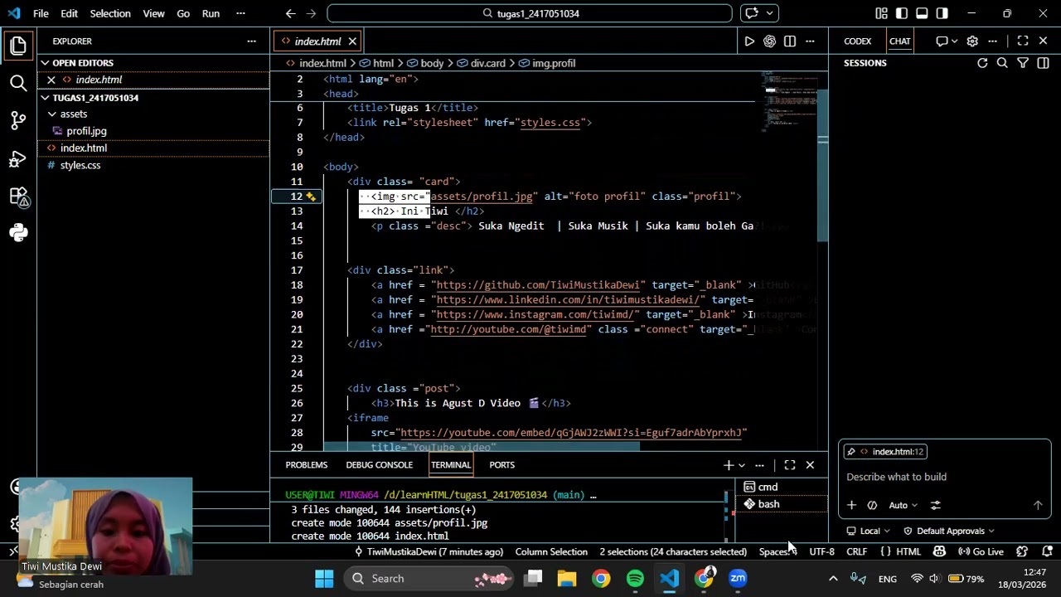1061x597 pixels.
Task: Open the Copilot chat dropdown in title bar
Action: click(x=771, y=13)
